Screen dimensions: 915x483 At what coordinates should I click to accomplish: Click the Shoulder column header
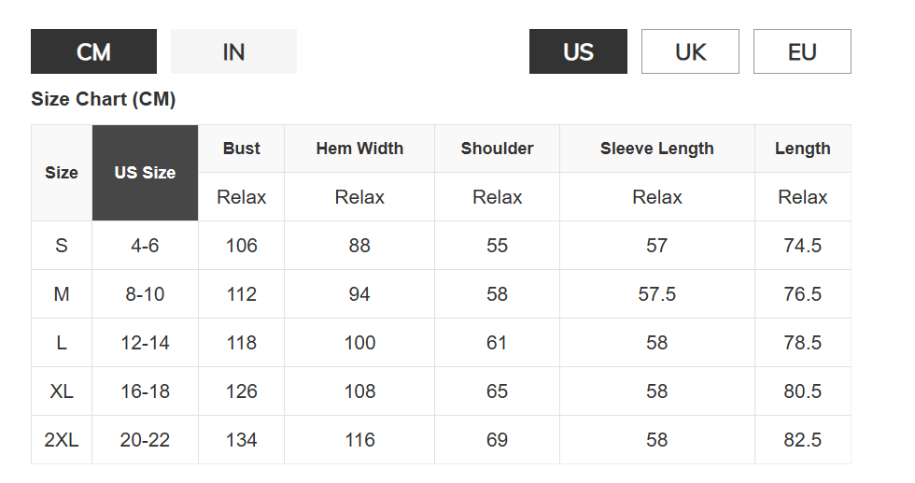point(497,149)
